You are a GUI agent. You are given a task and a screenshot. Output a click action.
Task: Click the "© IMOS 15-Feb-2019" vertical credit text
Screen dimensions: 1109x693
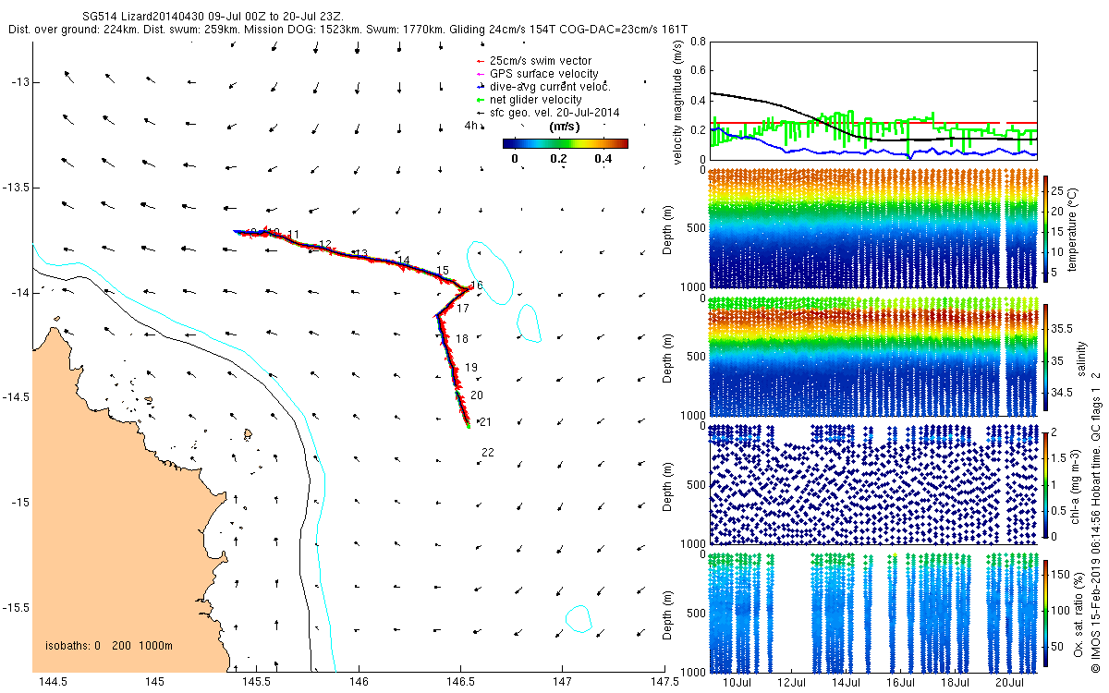[1095, 623]
